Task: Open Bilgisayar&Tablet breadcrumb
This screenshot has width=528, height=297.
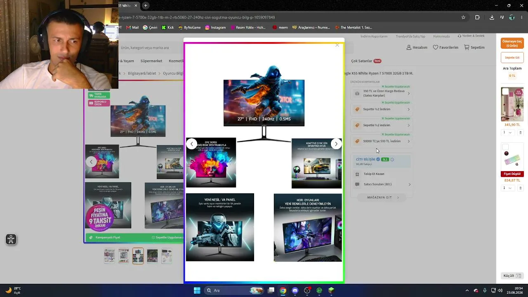Action: (x=142, y=73)
